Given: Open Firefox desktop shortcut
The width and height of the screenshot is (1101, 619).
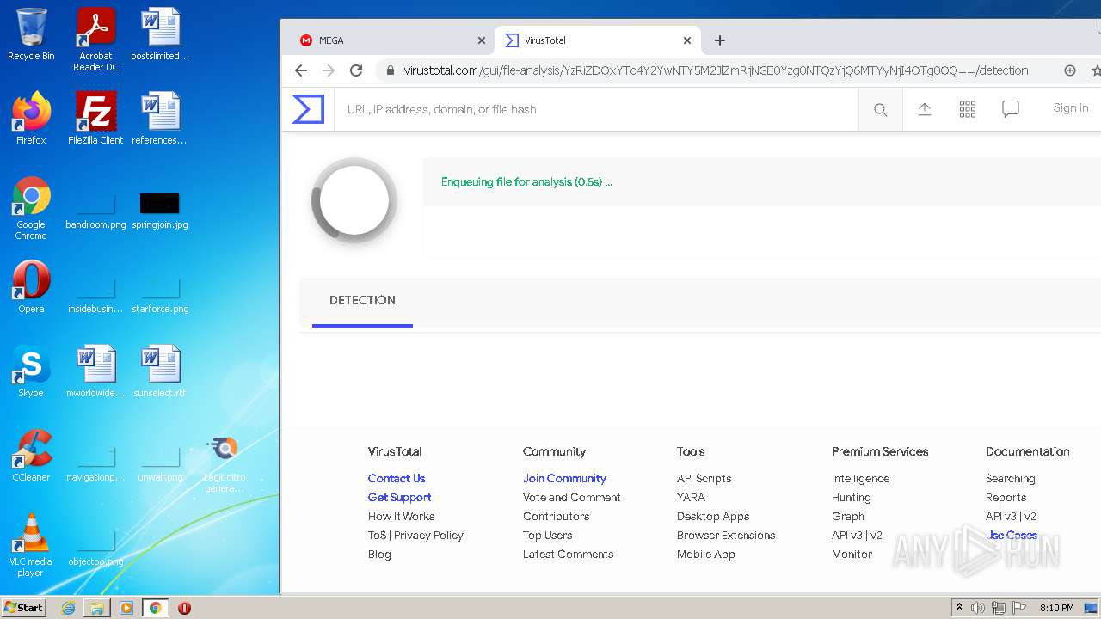Looking at the screenshot, I should point(31,119).
